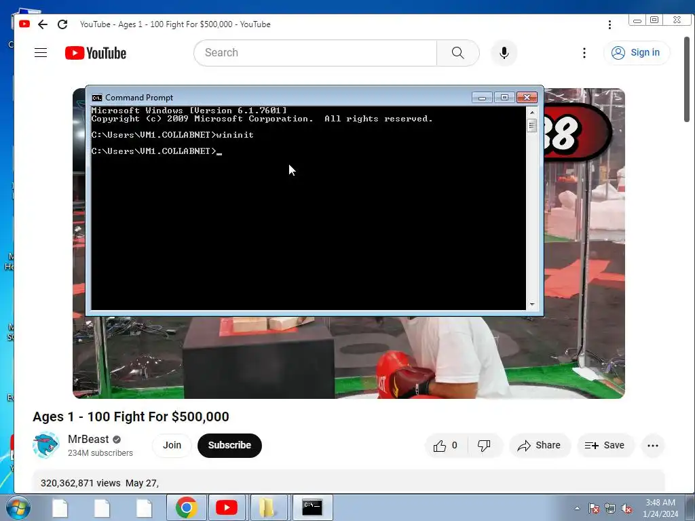Open the folder item on taskbar
The image size is (695, 521).
tap(267, 507)
